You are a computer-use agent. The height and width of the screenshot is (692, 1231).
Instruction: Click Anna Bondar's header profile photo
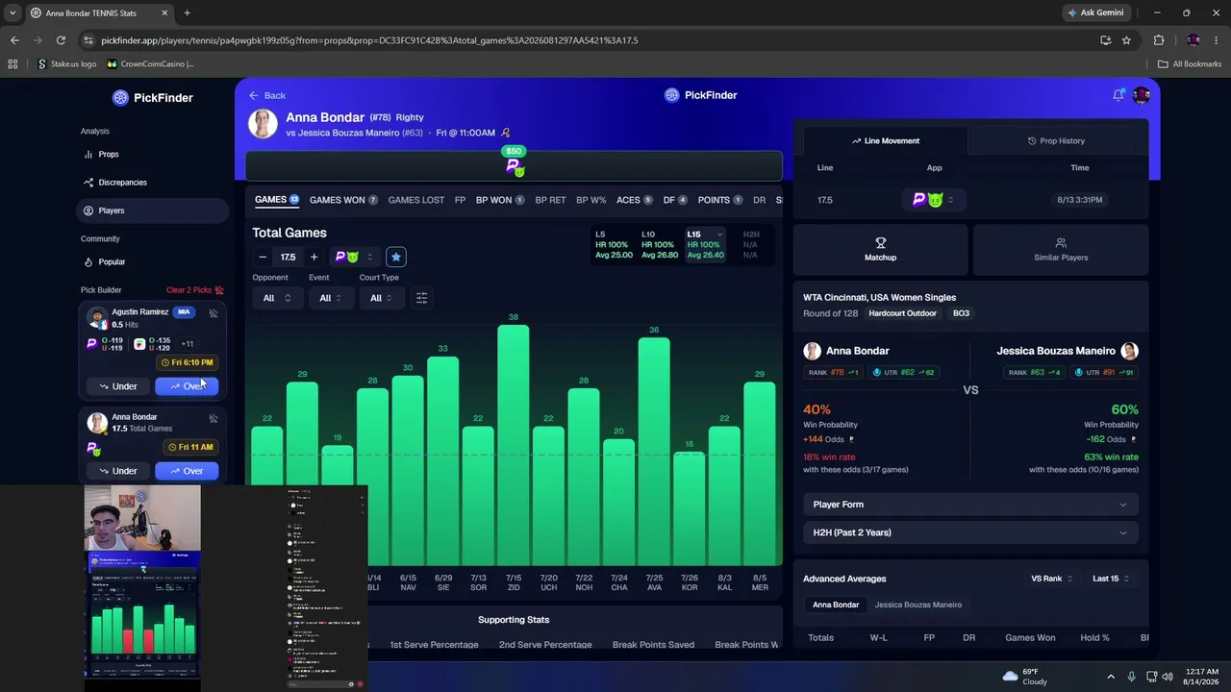[x=263, y=124]
